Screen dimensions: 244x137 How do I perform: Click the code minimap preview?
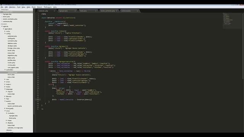pyautogui.click(x=232, y=21)
